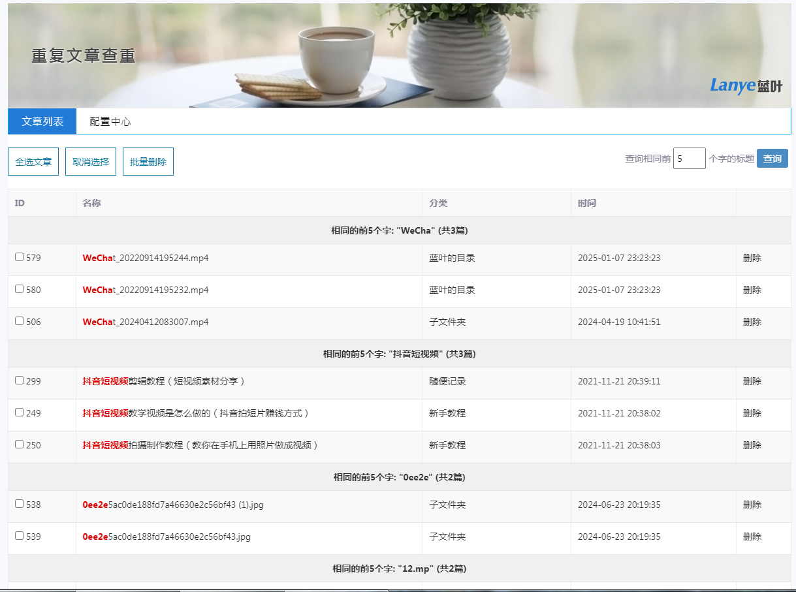Image resolution: width=796 pixels, height=592 pixels.
Task: Click the Lanye 蓝叶 logo
Action: (x=746, y=86)
